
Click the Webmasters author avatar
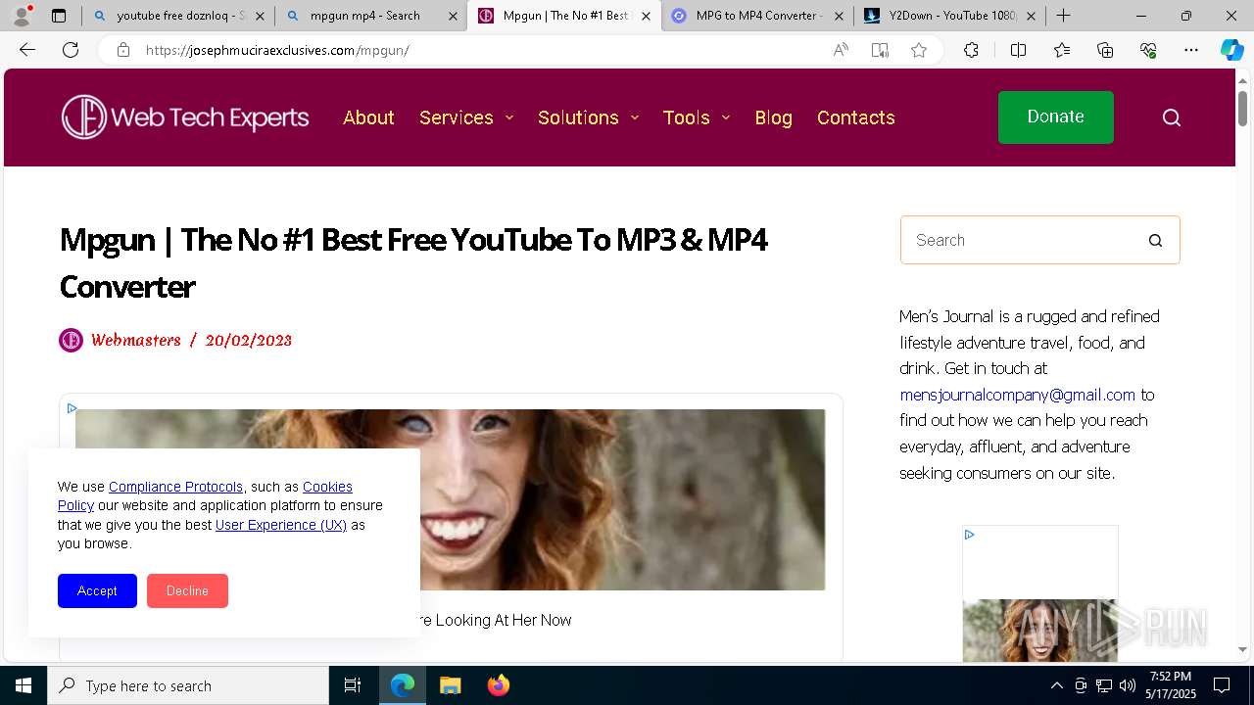click(x=71, y=340)
